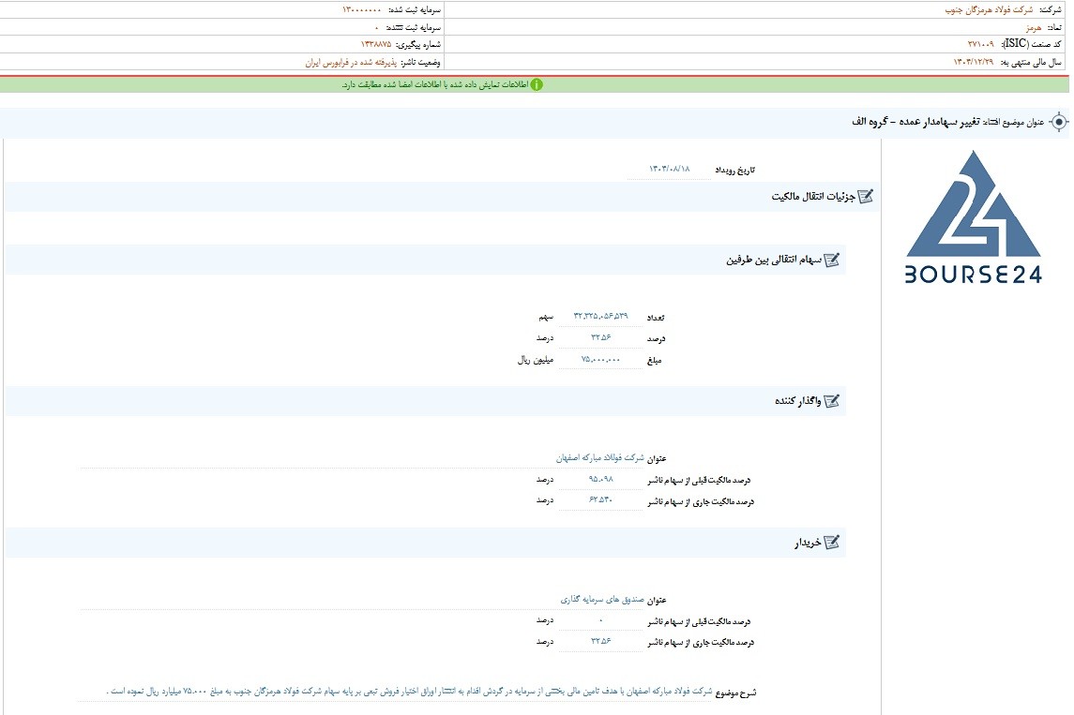Image resolution: width=1074 pixels, height=715 pixels.
Task: Select the company name شرکت فولاد هرمزگان جنوب
Action: (x=989, y=9)
